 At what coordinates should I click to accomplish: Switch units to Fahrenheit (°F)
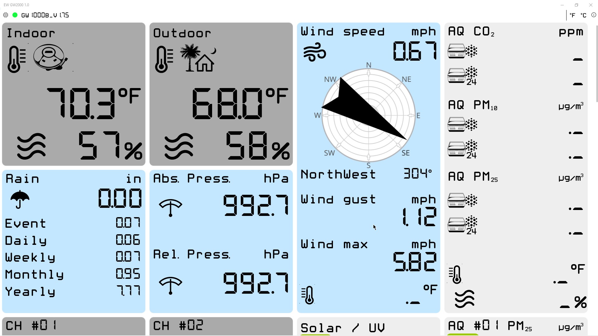572,15
